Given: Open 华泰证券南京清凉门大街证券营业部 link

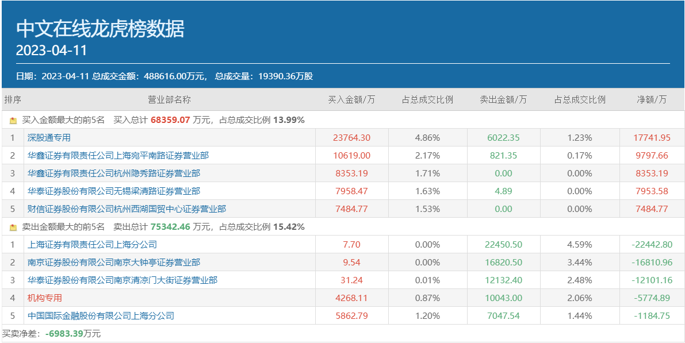Looking at the screenshot, I should (x=123, y=280).
